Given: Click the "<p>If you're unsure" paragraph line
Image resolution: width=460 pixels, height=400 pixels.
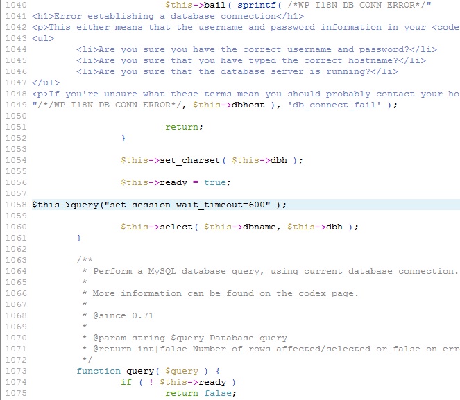Looking at the screenshot, I should point(246,94).
